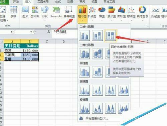Select first pyramid chart under 棱锥图
The image size is (167, 126).
(x=84, y=108)
